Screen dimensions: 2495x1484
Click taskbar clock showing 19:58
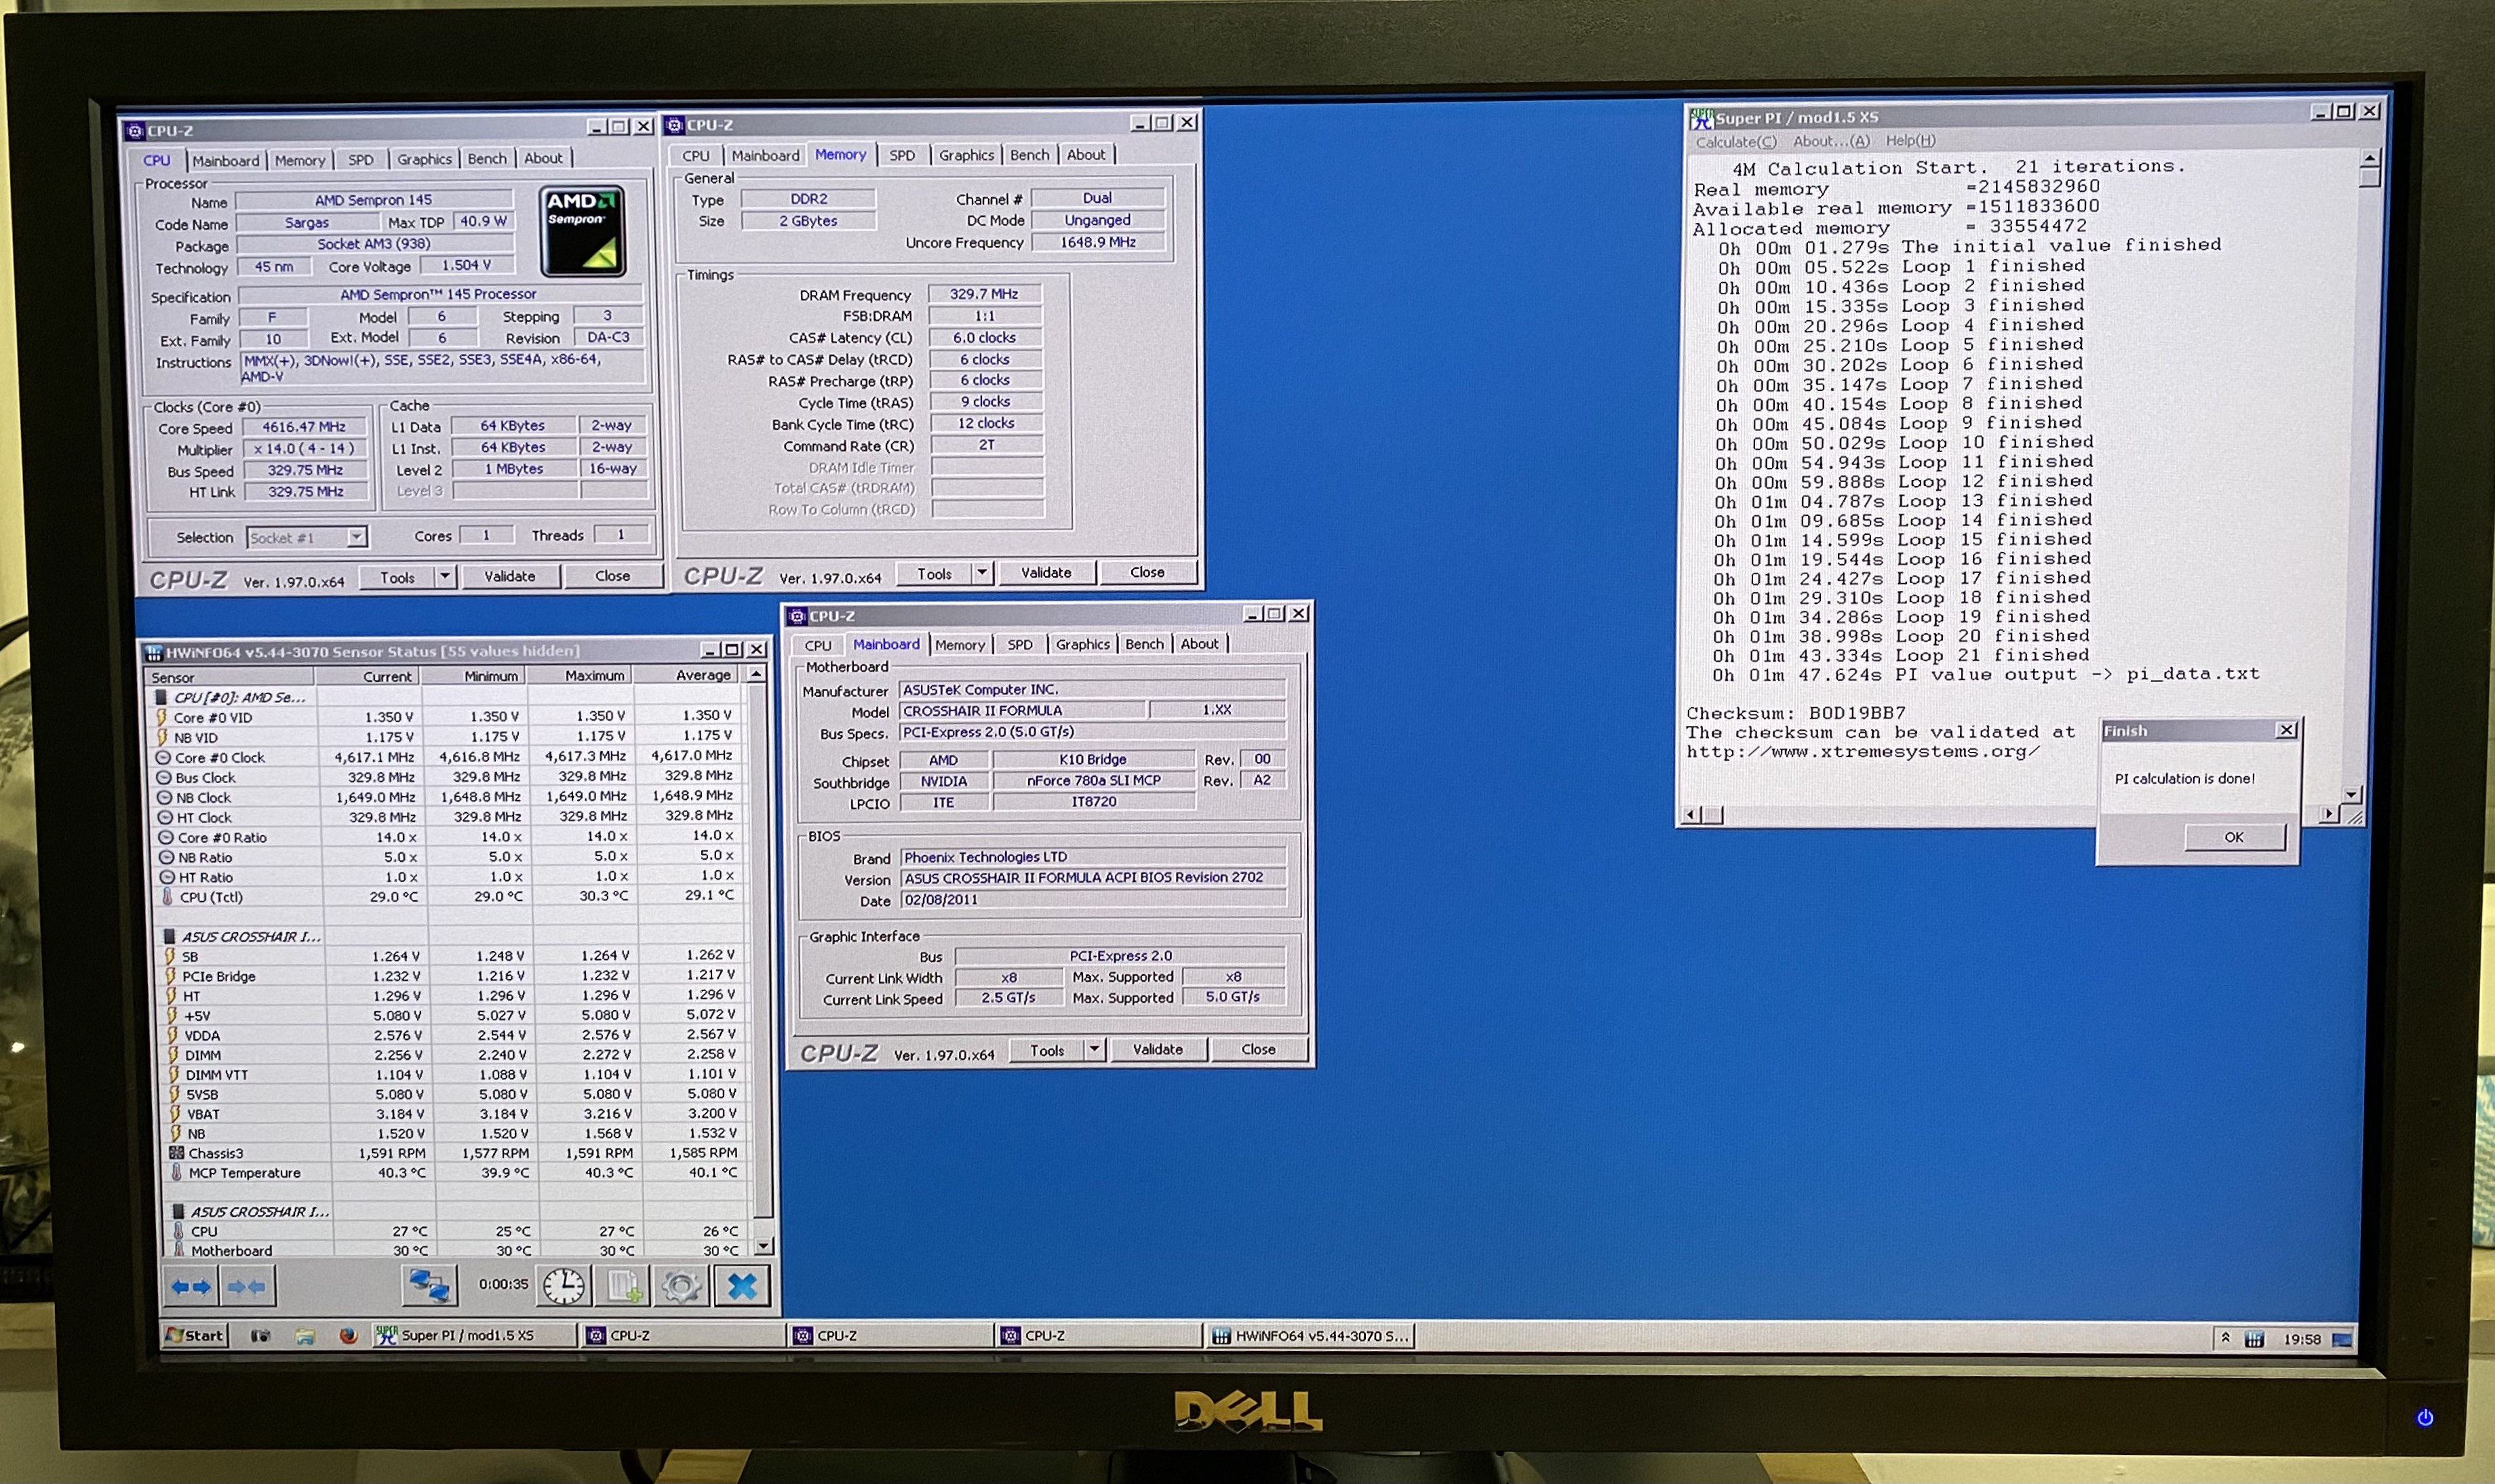2302,1339
